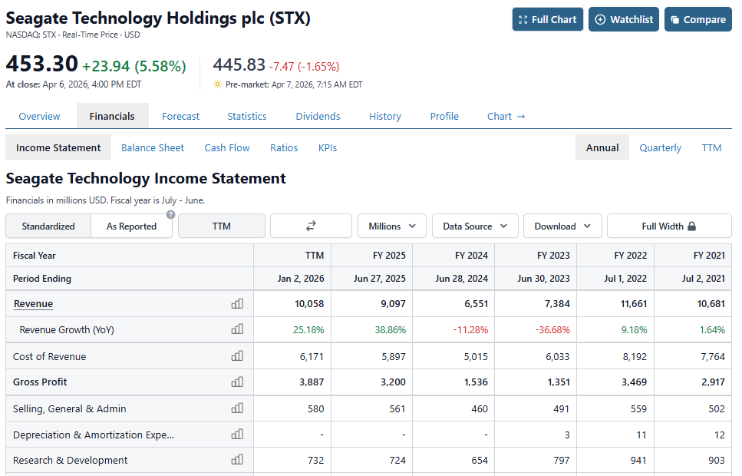Screen dimensions: 742x476
Task: Open the Chart tab link
Action: pos(506,116)
